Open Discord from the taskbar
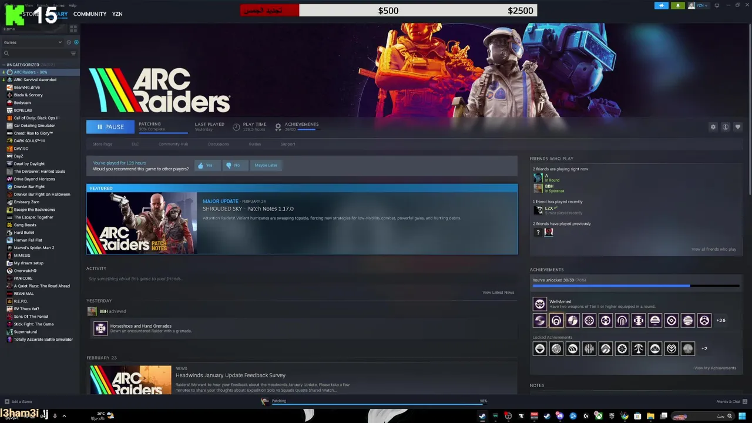The image size is (752, 423). (560, 416)
